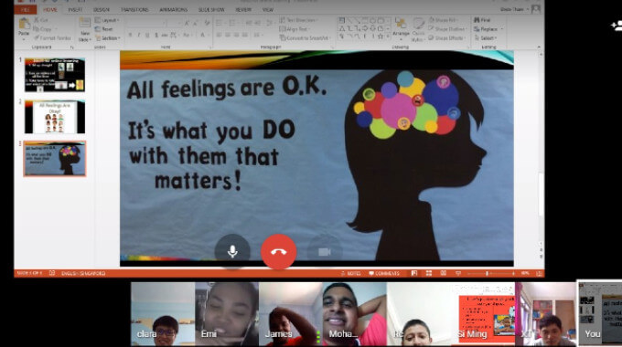Open the font color dropdown
This screenshot has width=622, height=347.
pyautogui.click(x=204, y=36)
